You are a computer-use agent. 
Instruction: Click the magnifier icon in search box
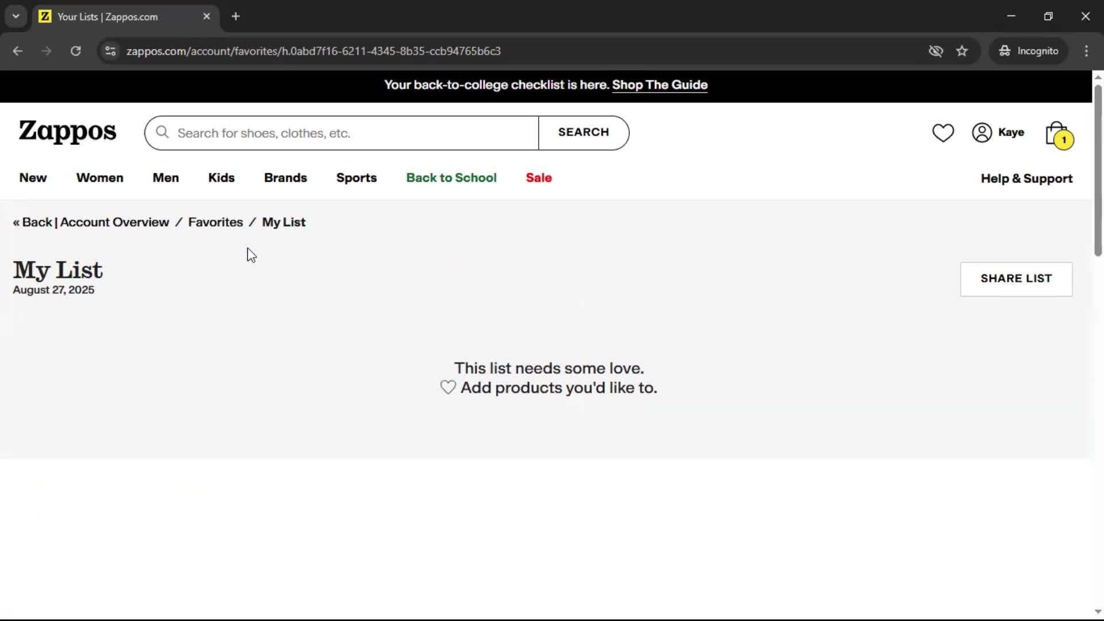click(x=163, y=133)
